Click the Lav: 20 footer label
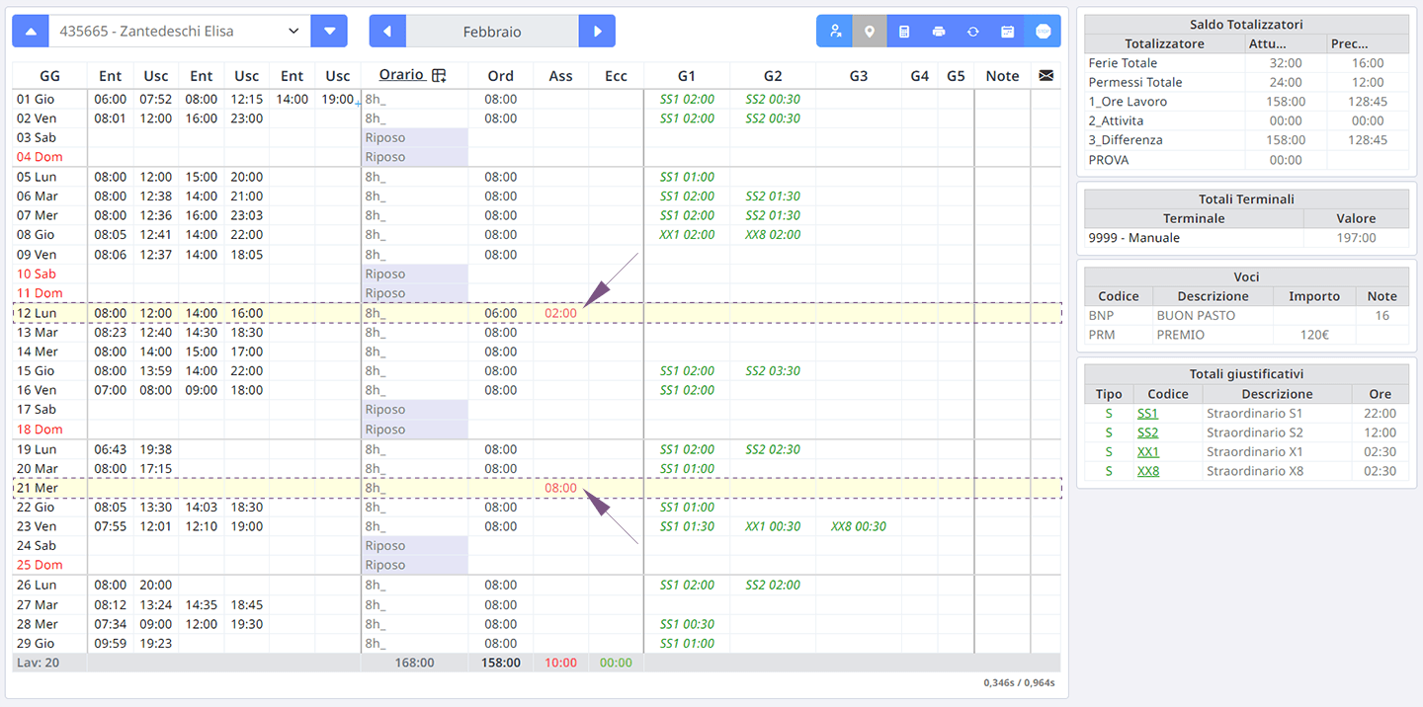The height and width of the screenshot is (707, 1423). coord(38,663)
